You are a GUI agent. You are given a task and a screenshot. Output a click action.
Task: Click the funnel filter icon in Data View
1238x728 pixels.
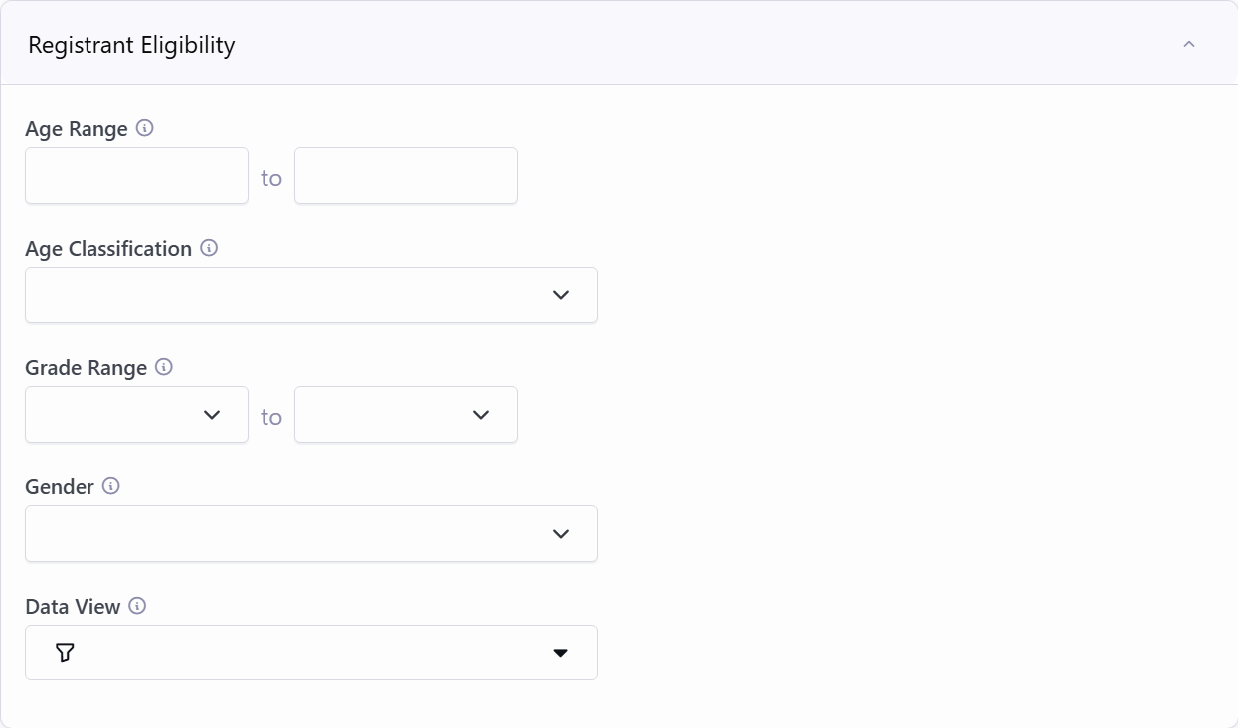65,652
